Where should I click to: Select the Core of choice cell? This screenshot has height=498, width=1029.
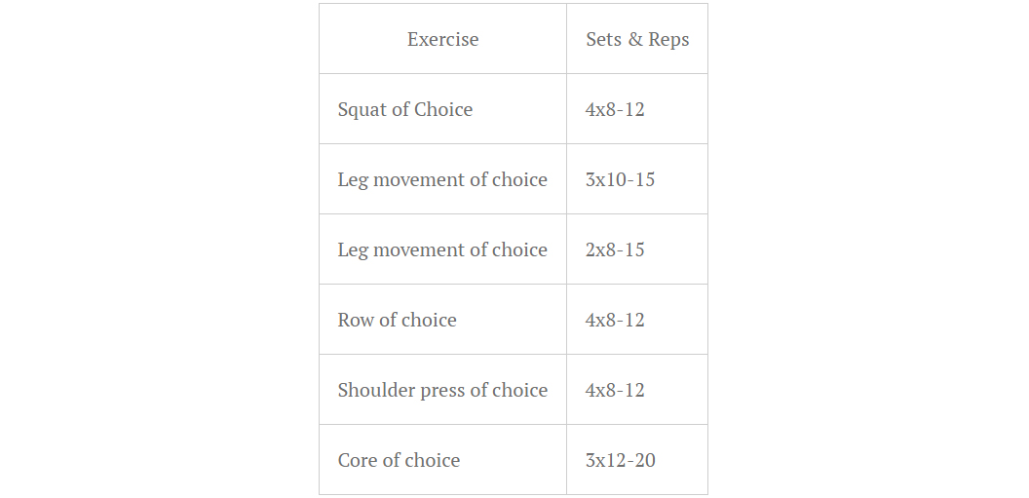[442, 460]
